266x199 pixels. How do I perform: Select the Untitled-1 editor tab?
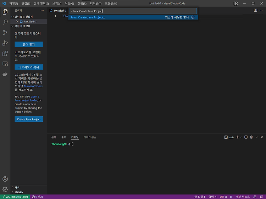tap(58, 11)
